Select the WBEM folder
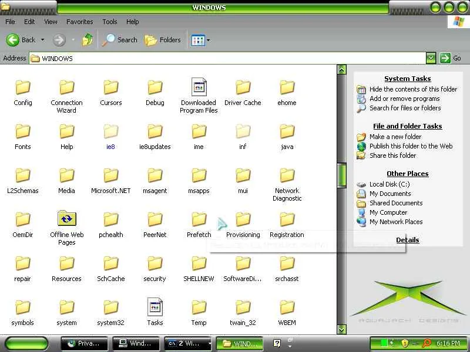The image size is (470, 352). click(287, 313)
